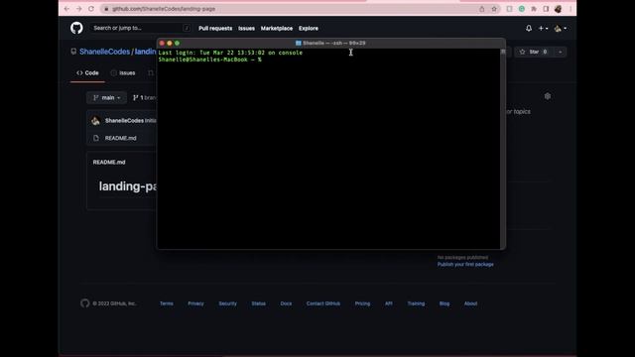Open the About footer link
635x357 pixels.
point(470,303)
